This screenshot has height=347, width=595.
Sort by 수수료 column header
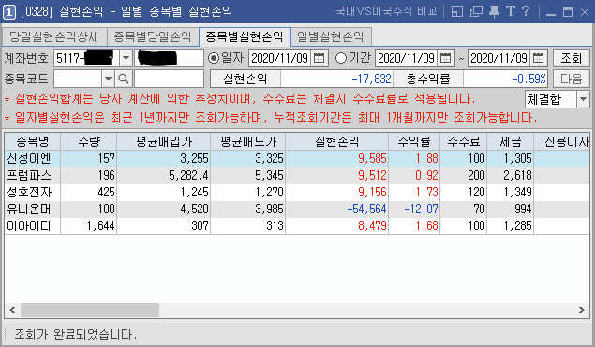(464, 141)
